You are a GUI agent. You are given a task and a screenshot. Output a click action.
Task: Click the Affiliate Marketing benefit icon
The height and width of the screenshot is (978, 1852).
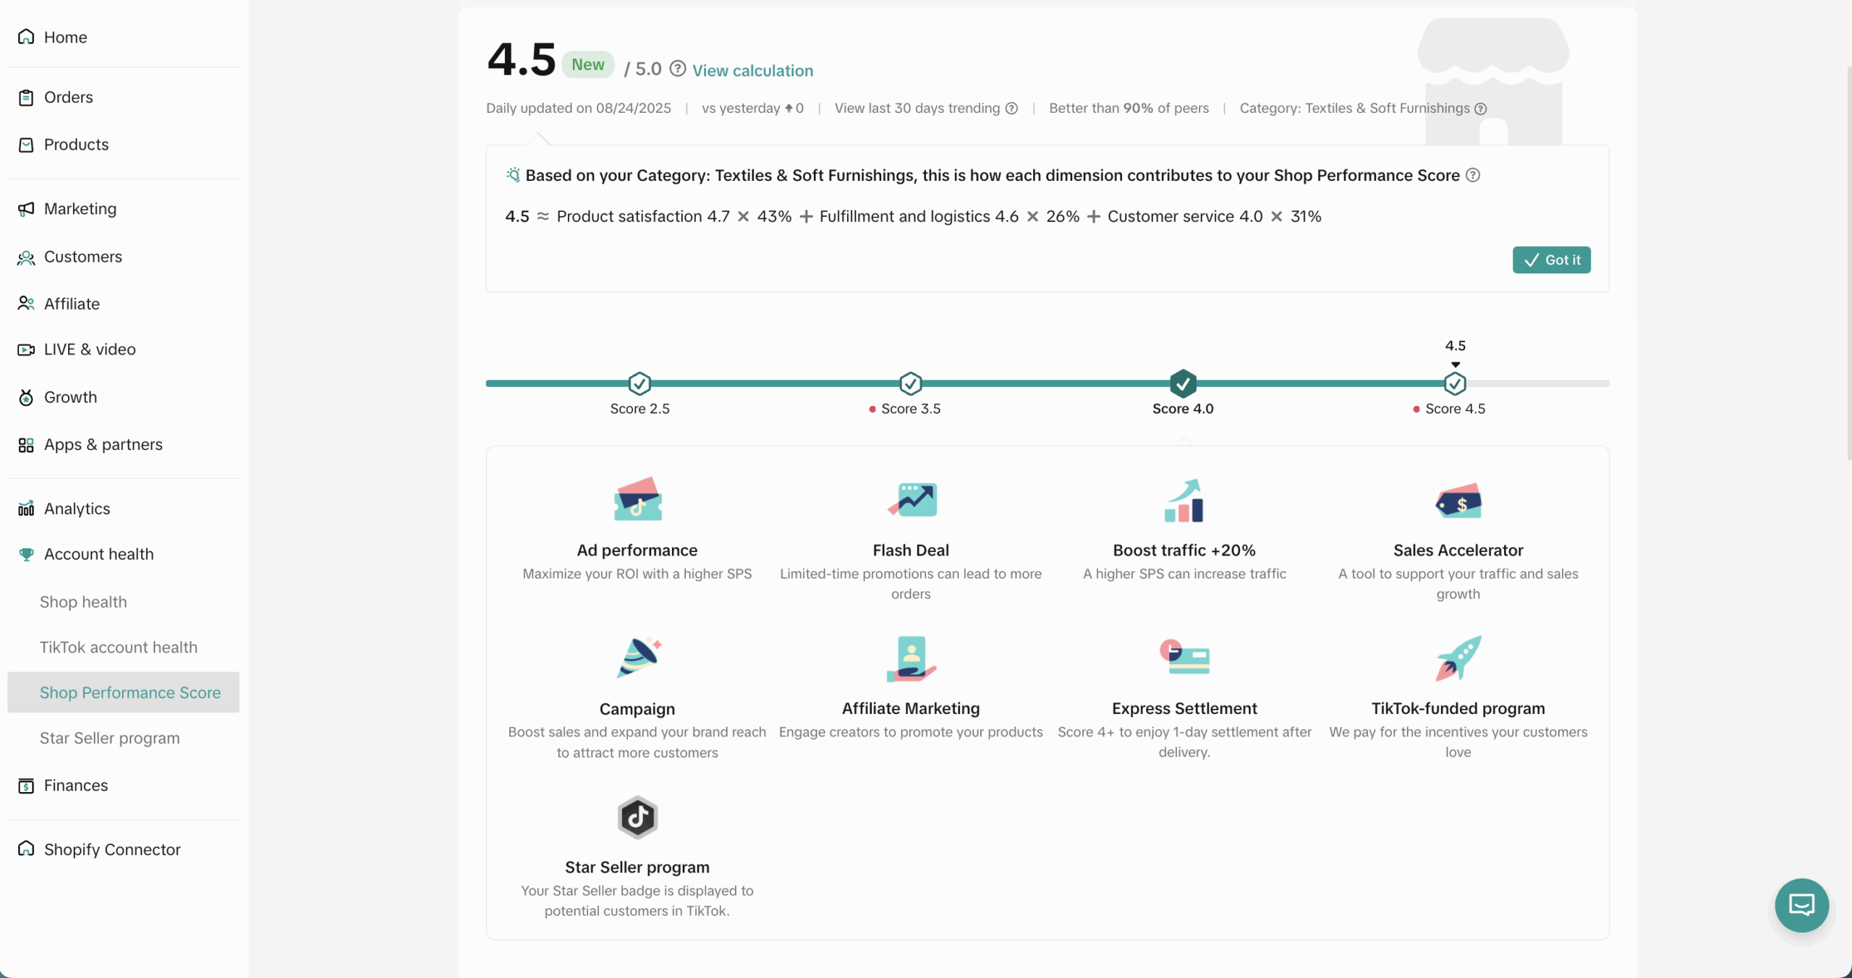(x=912, y=658)
